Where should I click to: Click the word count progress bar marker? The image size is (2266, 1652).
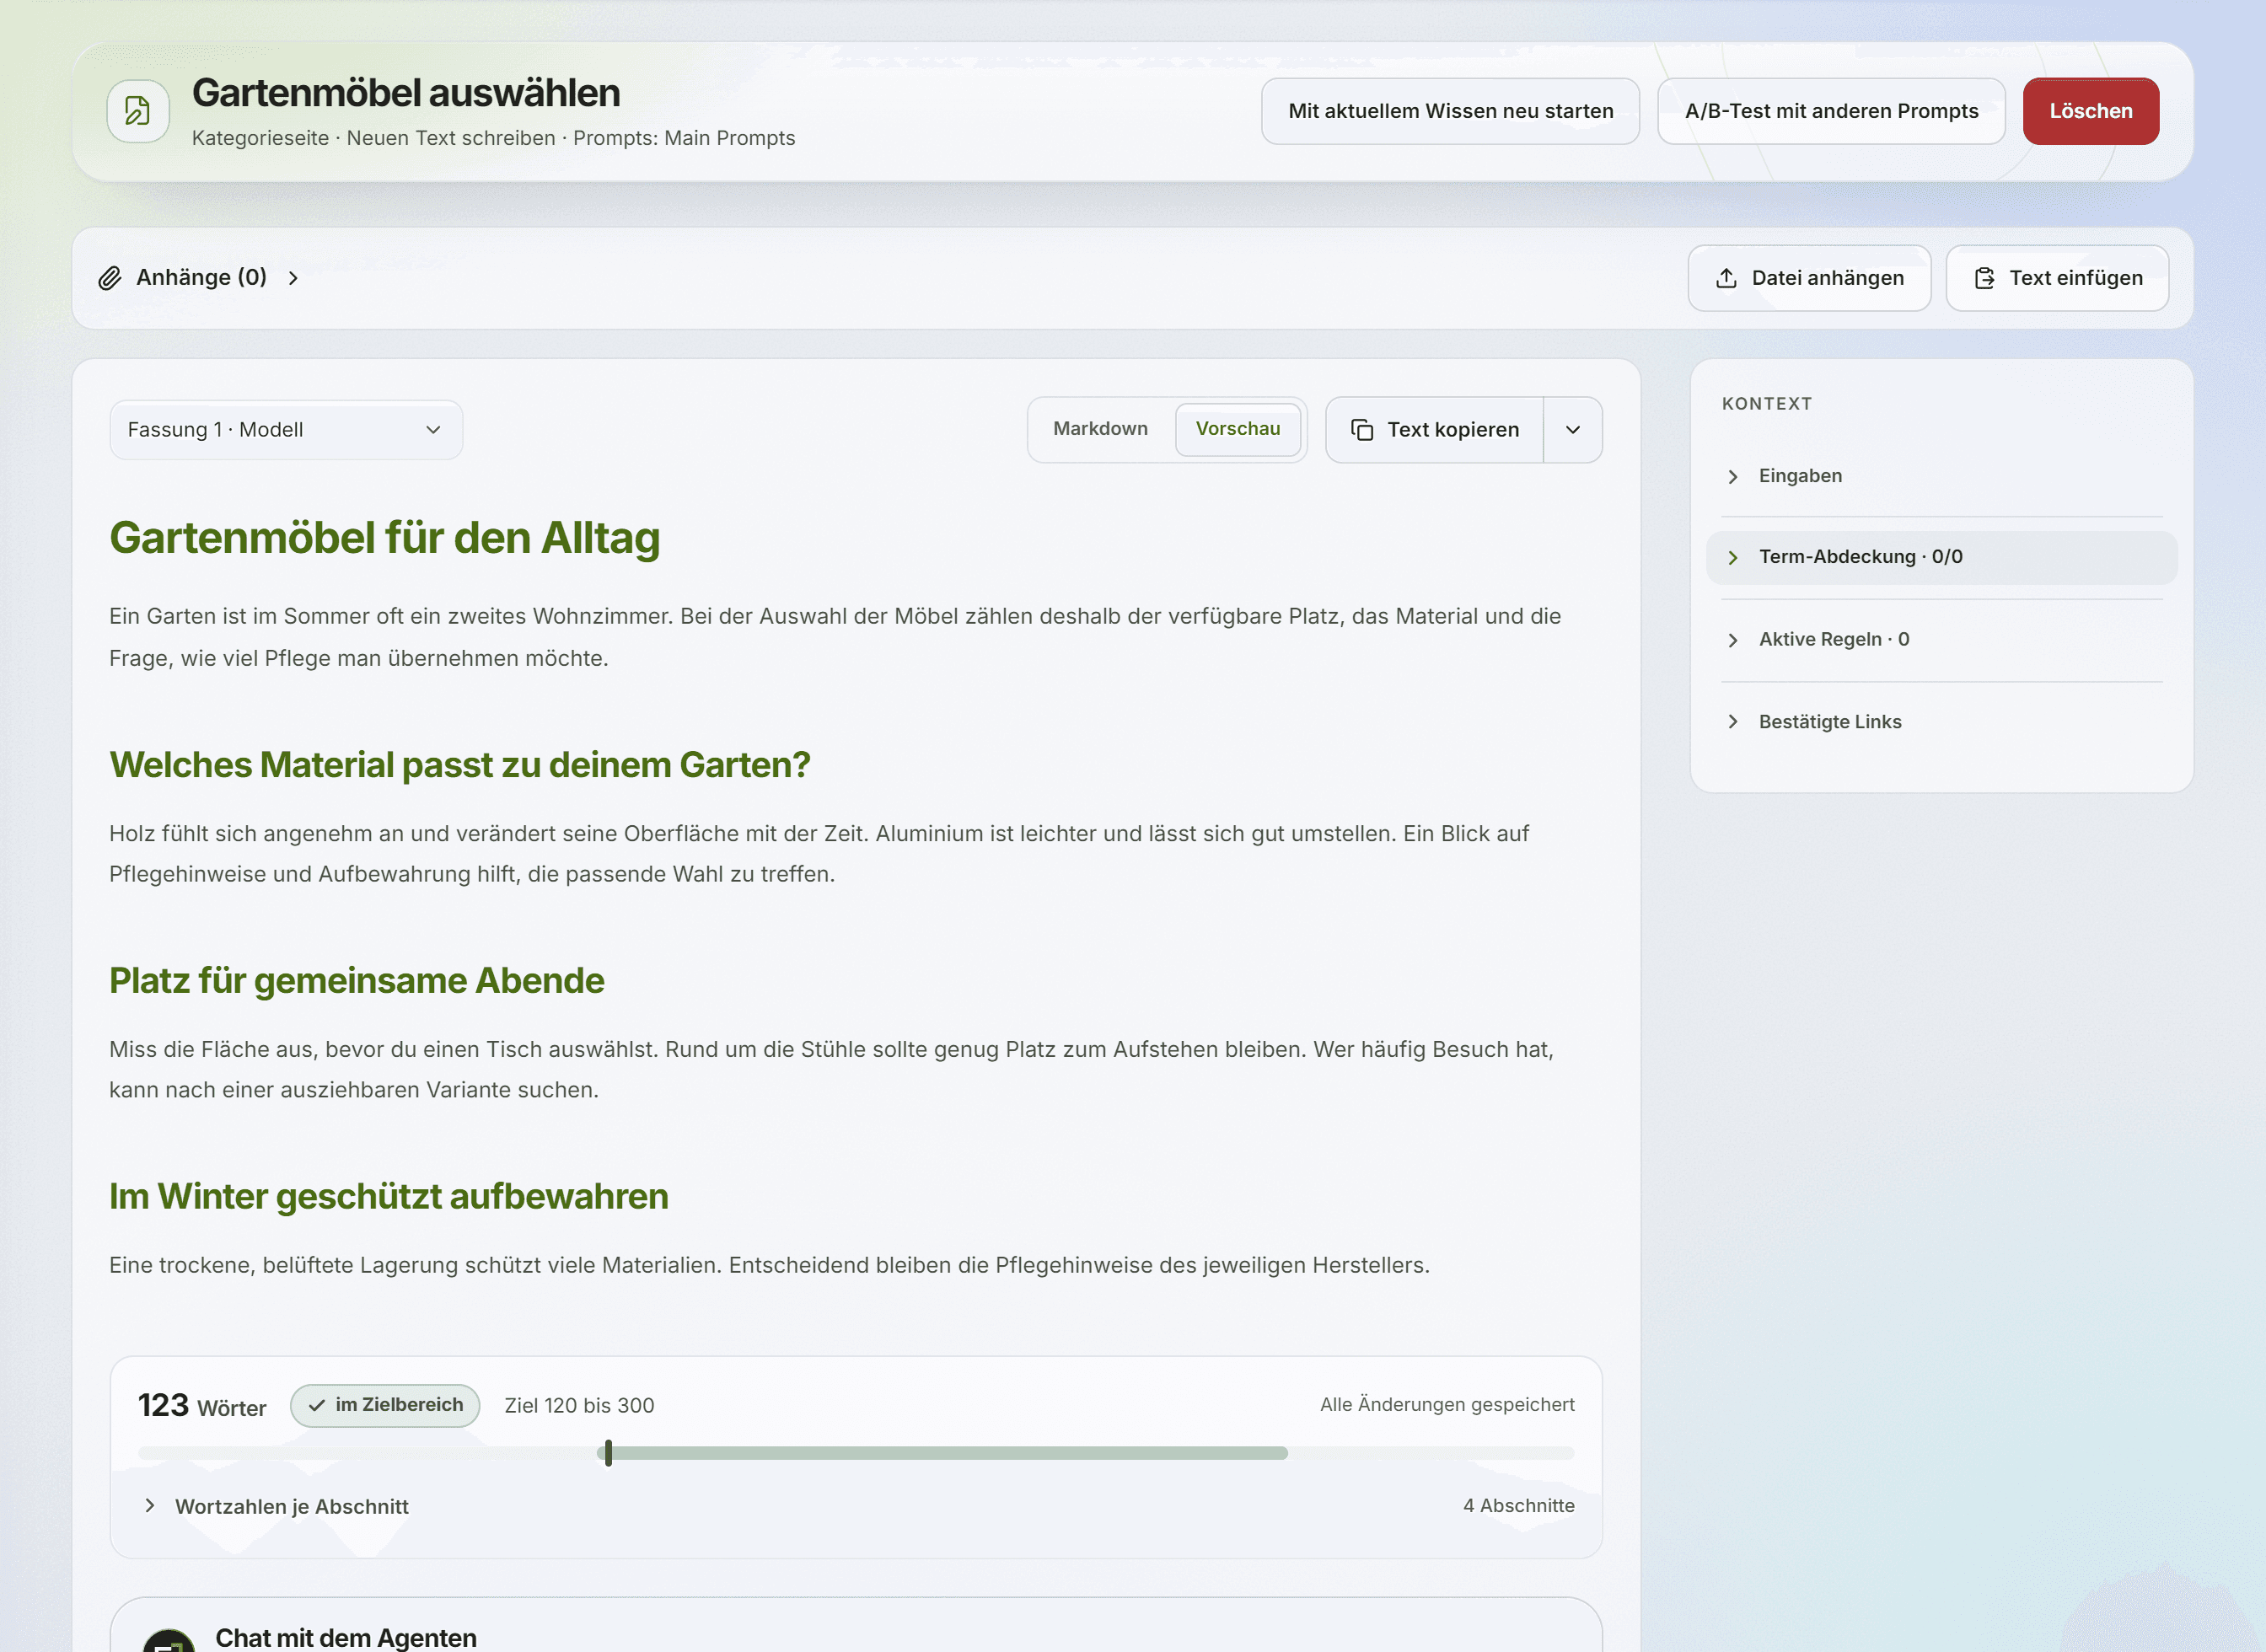[608, 1453]
